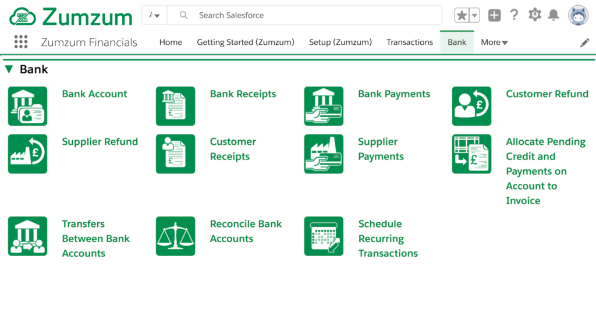Open the Customer Receipts link
Viewport: 596px width, 313px height.
tap(233, 149)
